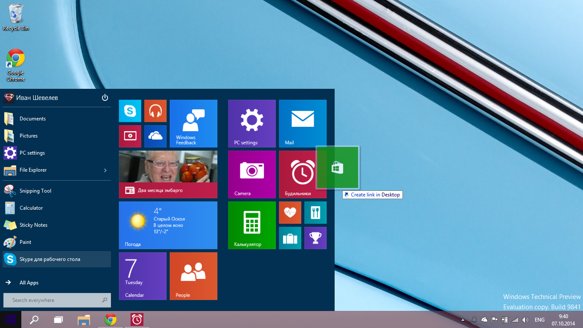Show hidden tray icons arrow

point(463,320)
